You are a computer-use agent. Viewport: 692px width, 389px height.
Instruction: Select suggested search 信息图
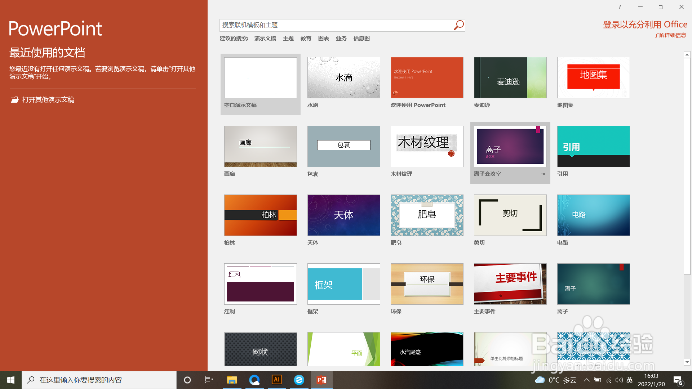click(361, 39)
